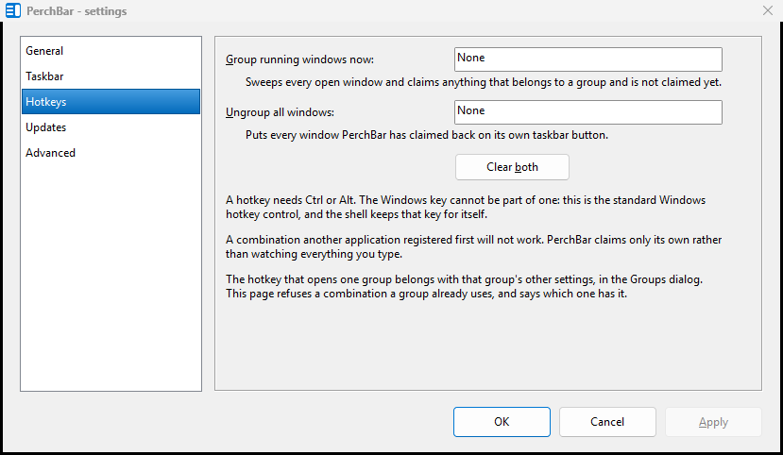This screenshot has height=455, width=783.
Task: Go to the Updates settings page
Action: (111, 127)
